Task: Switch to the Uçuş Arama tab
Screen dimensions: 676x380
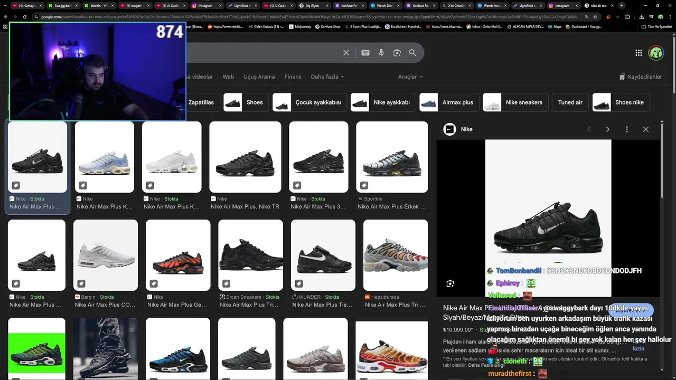Action: [259, 77]
